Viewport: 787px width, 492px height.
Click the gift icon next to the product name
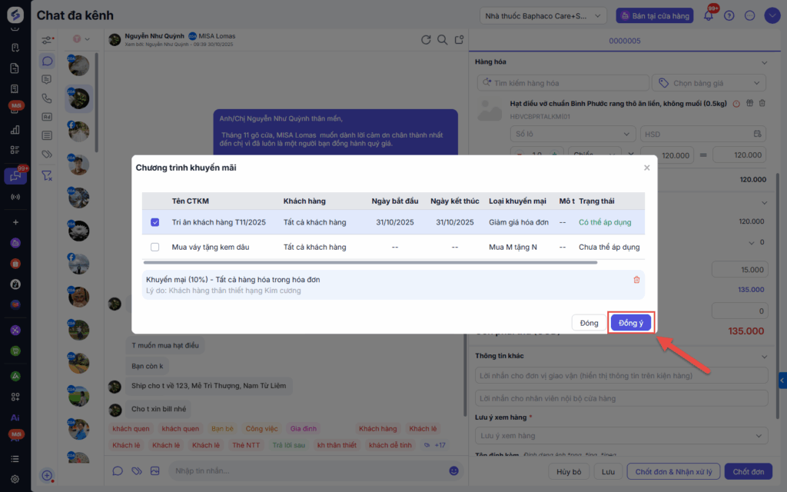coord(749,103)
